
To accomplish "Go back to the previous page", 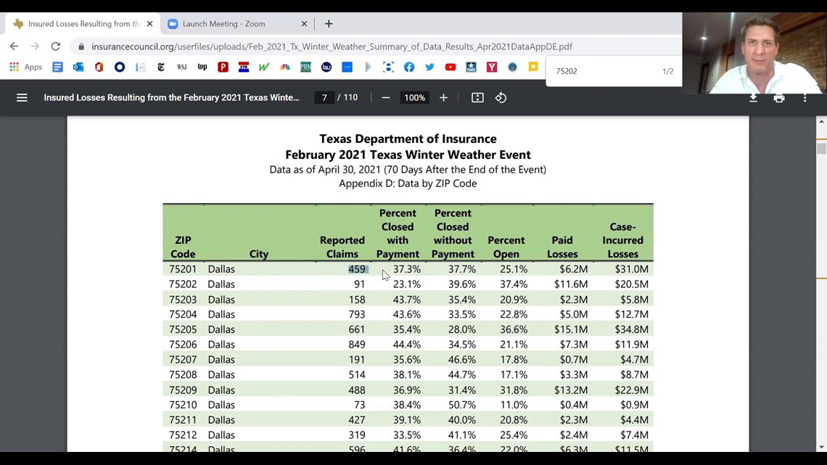I will tap(15, 46).
